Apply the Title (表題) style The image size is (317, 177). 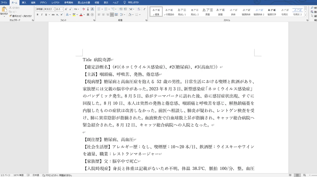pos(207,12)
